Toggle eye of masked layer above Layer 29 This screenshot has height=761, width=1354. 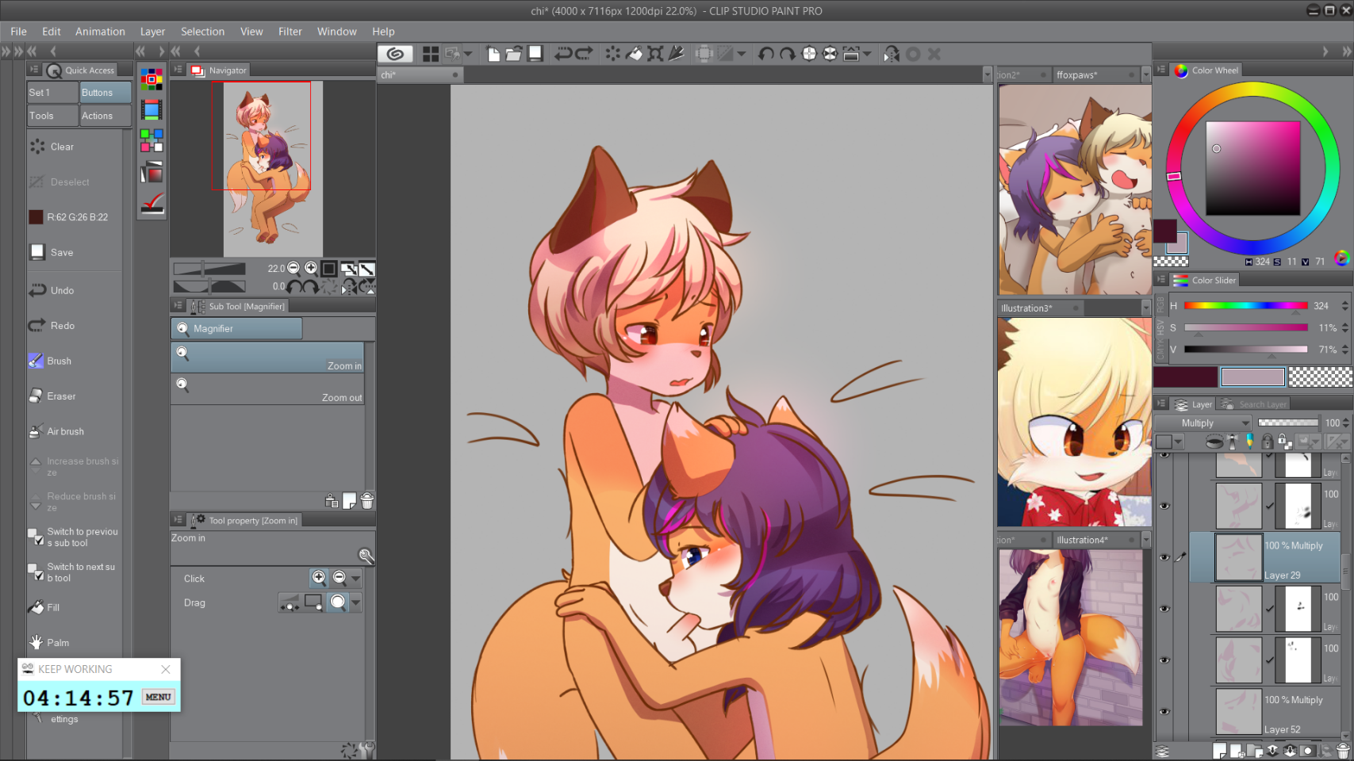[x=1164, y=506]
